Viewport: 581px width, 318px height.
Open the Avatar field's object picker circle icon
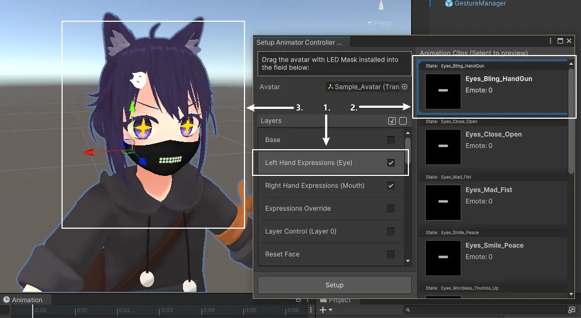[403, 87]
